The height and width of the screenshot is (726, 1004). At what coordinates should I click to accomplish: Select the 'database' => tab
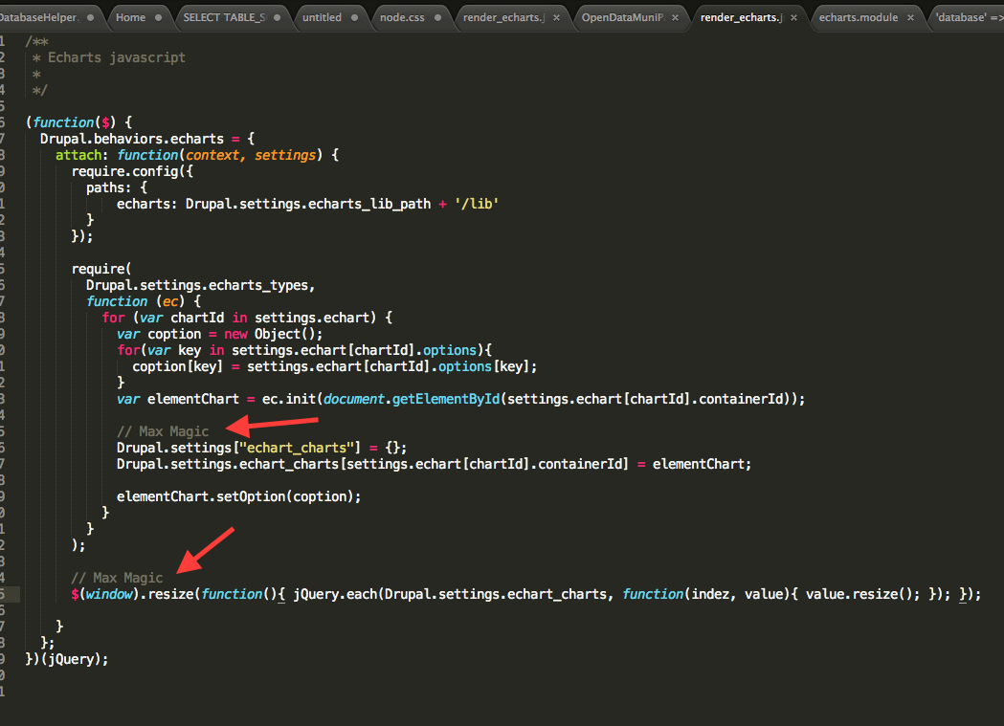coord(969,17)
